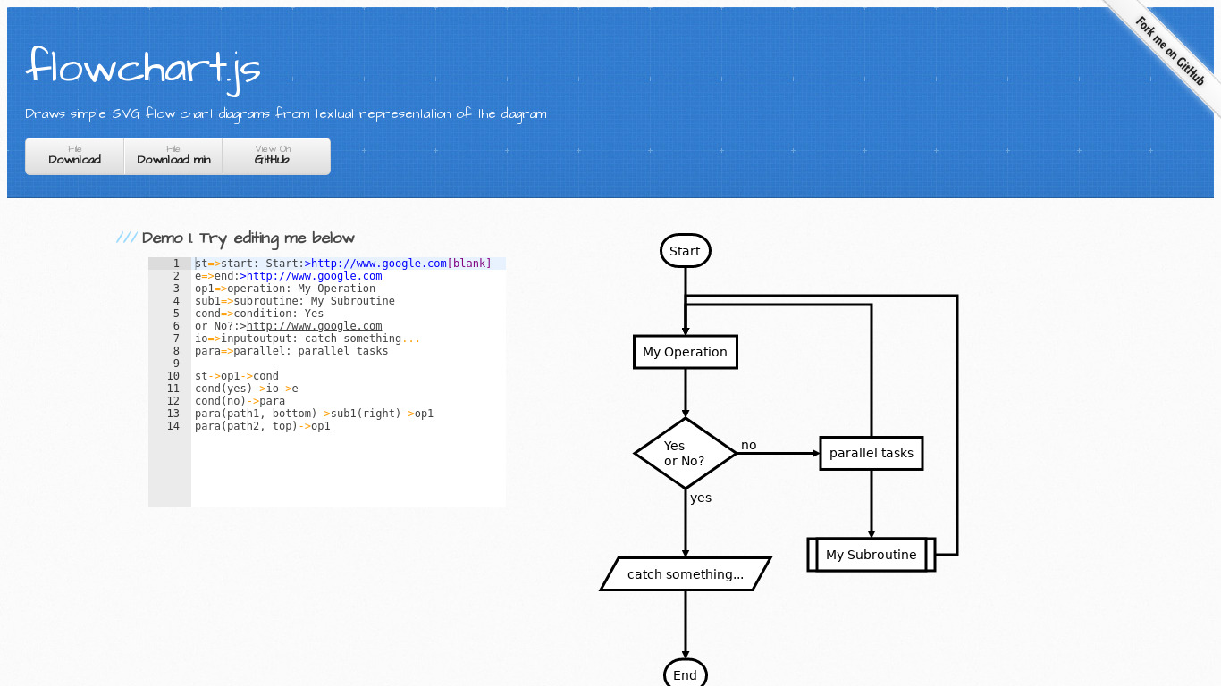1221x686 pixels.
Task: Click the tagline 'Draws simple SVG flow chart diagrams'
Action: coord(286,113)
